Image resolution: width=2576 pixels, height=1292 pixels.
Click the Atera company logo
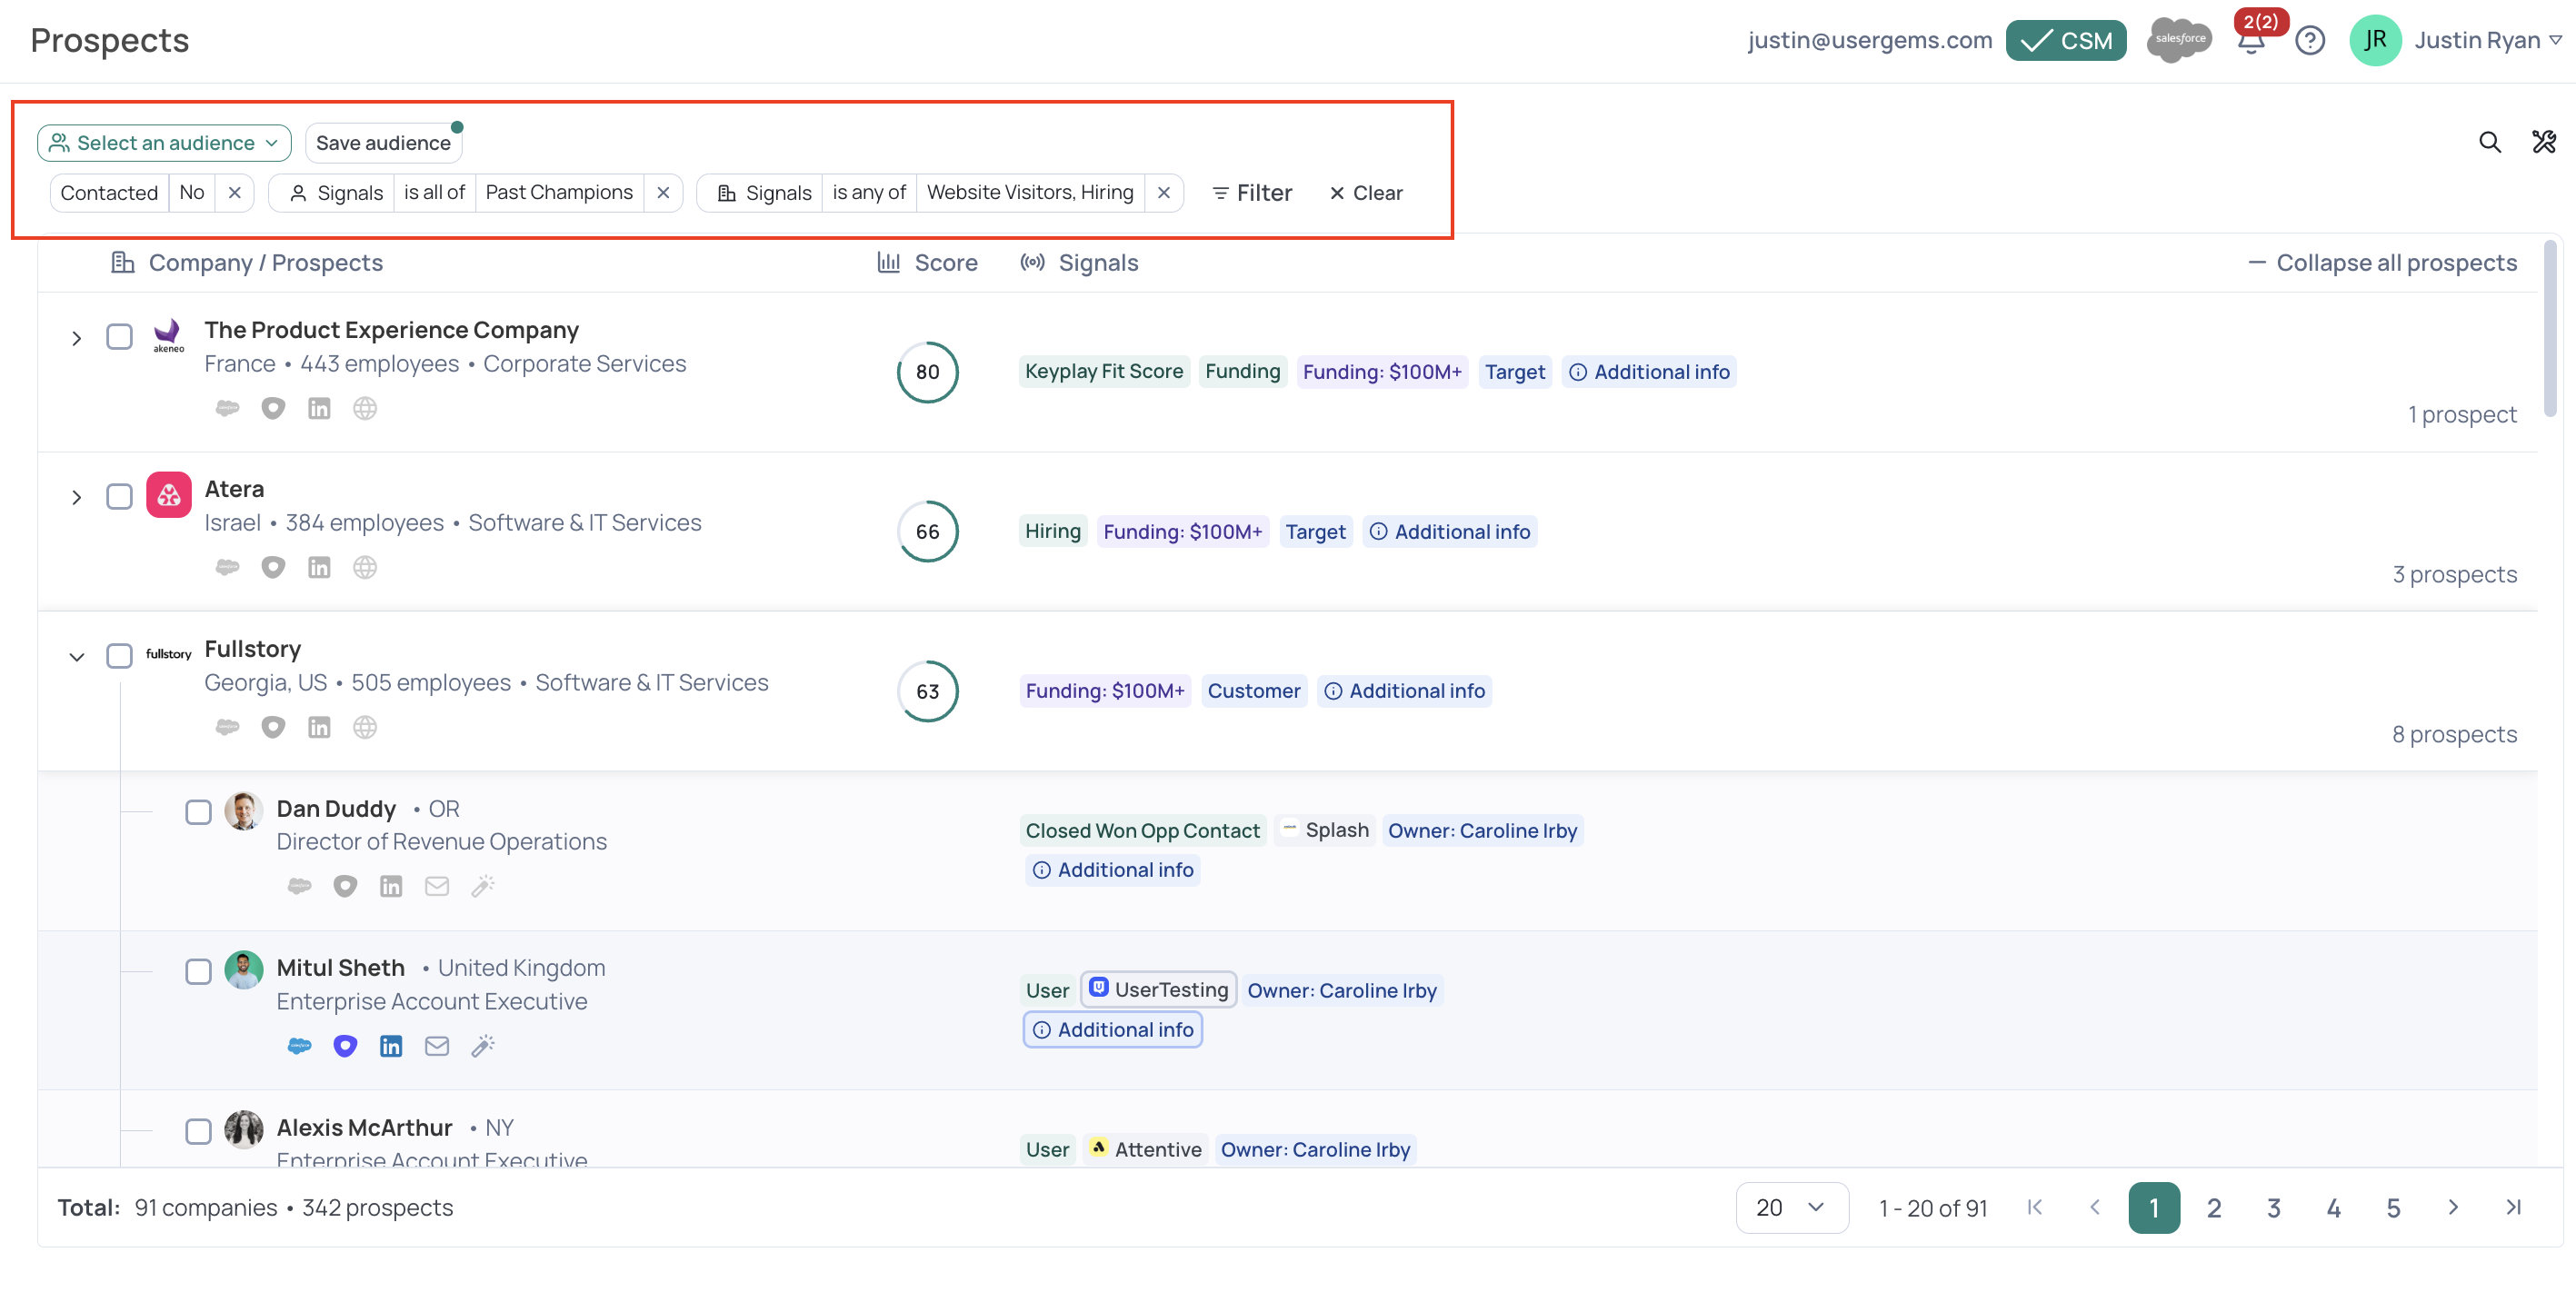[169, 494]
